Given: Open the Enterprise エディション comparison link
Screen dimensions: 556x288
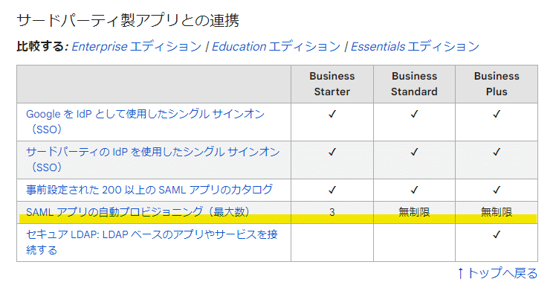Looking at the screenshot, I should [137, 47].
